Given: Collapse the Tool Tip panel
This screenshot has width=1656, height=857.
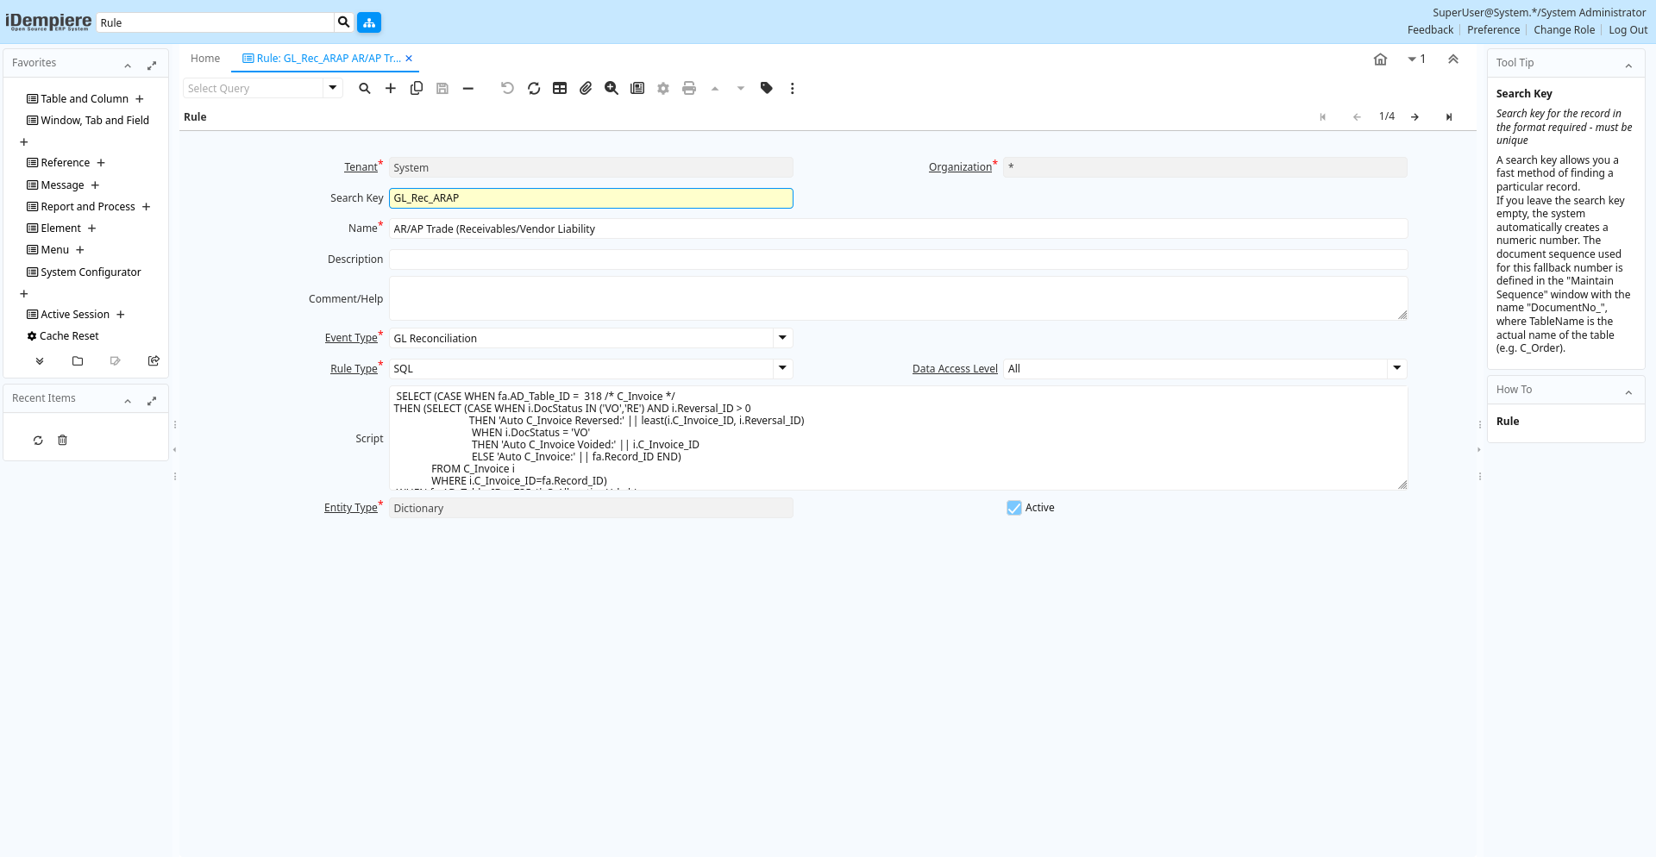Looking at the screenshot, I should click(x=1628, y=66).
